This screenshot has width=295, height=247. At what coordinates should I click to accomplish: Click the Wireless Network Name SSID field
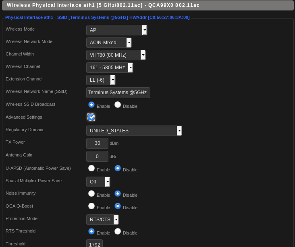(x=118, y=93)
